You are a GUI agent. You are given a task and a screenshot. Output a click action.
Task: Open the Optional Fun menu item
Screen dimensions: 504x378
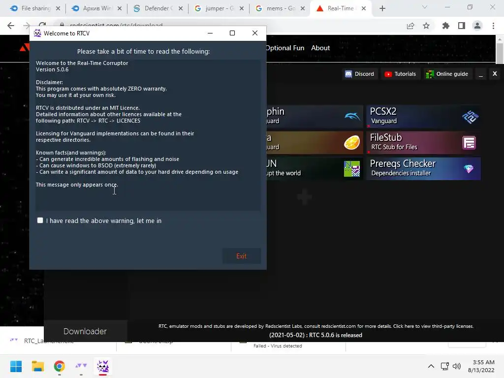tap(285, 48)
